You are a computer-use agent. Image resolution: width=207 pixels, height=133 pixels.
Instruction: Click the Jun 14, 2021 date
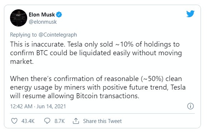tap(51, 106)
